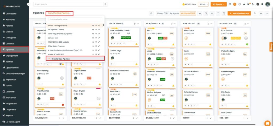Open Reputation in the left sidebar
This screenshot has height=126, width=273.
click(11, 79)
